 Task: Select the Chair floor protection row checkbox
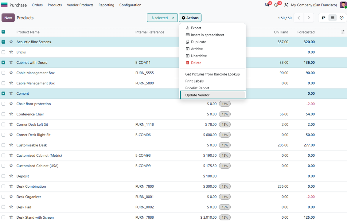pos(3,104)
